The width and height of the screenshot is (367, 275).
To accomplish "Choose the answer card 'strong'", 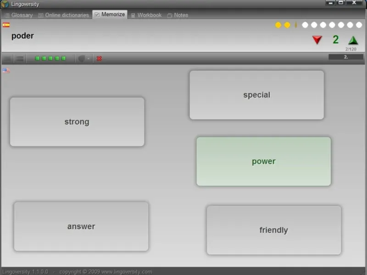I will [77, 122].
